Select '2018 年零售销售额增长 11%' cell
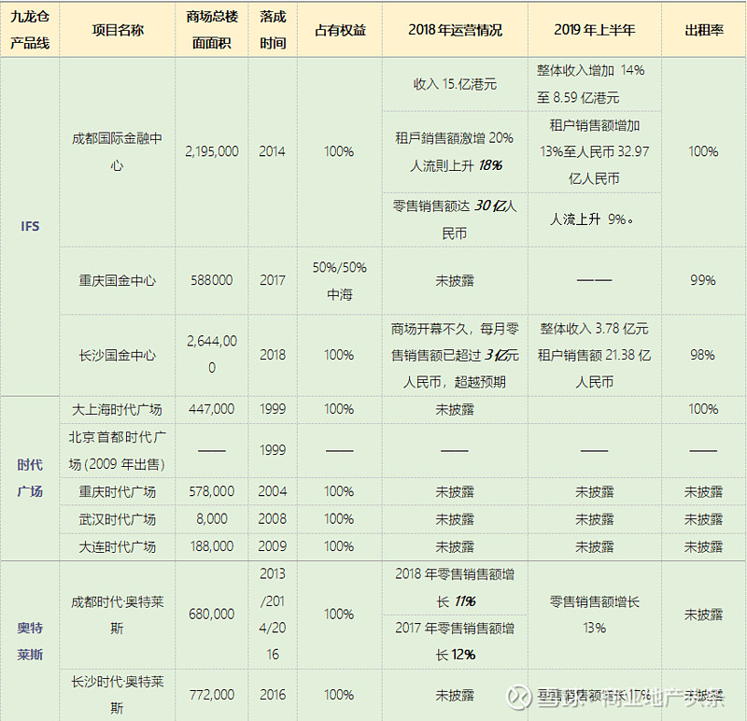747x721 pixels. [455, 587]
